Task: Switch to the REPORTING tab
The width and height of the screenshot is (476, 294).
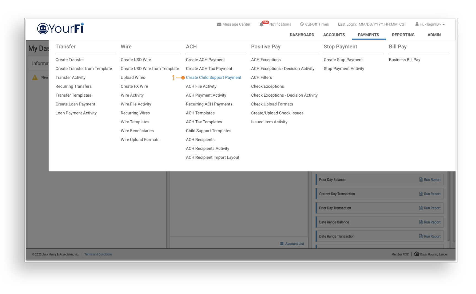Action: (x=403, y=35)
